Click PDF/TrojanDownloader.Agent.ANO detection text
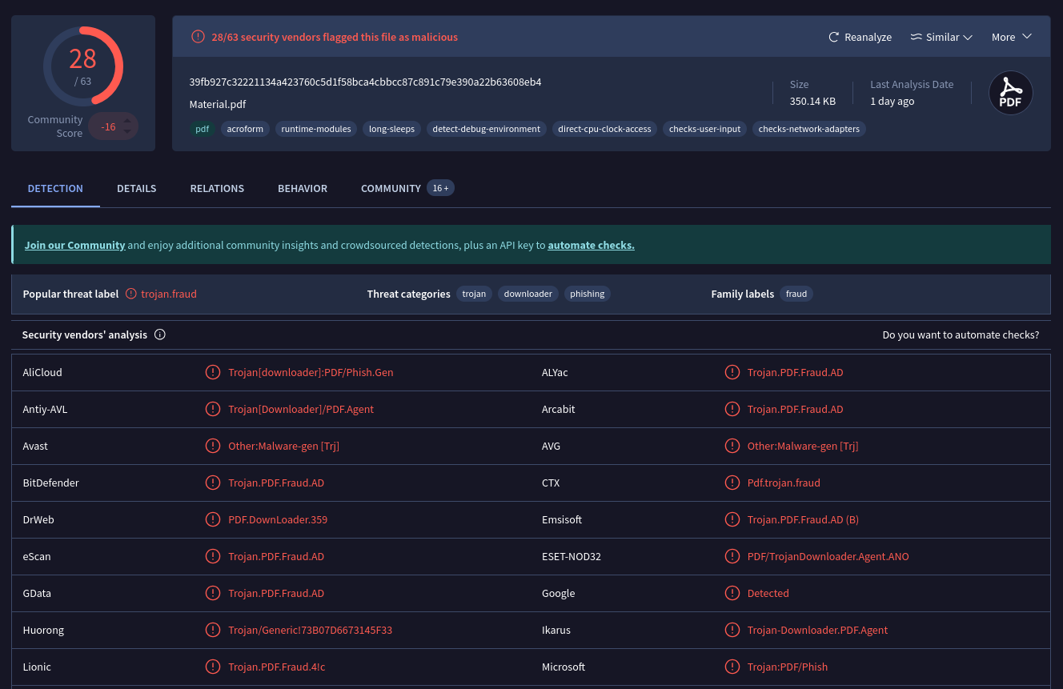This screenshot has height=689, width=1063. [x=828, y=556]
